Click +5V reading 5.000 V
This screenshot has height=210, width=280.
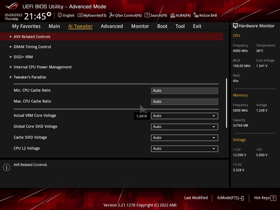click(x=262, y=155)
